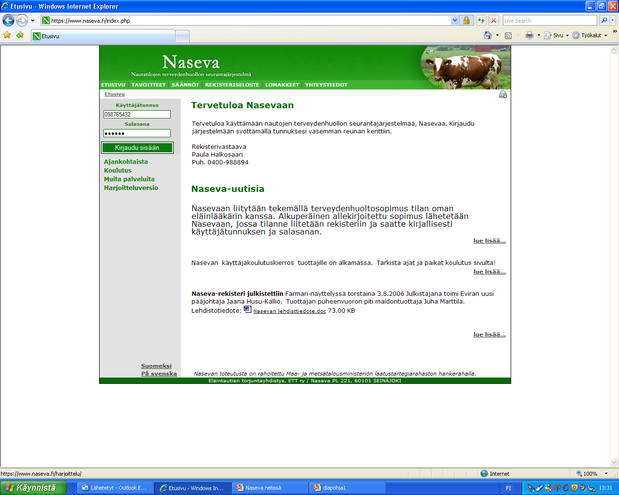Switch to diapohja1 taskbar window
This screenshot has height=495, width=619.
(347, 488)
